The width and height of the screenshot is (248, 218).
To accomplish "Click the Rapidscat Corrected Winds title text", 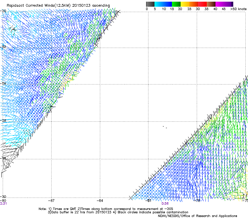I will coord(58,6).
